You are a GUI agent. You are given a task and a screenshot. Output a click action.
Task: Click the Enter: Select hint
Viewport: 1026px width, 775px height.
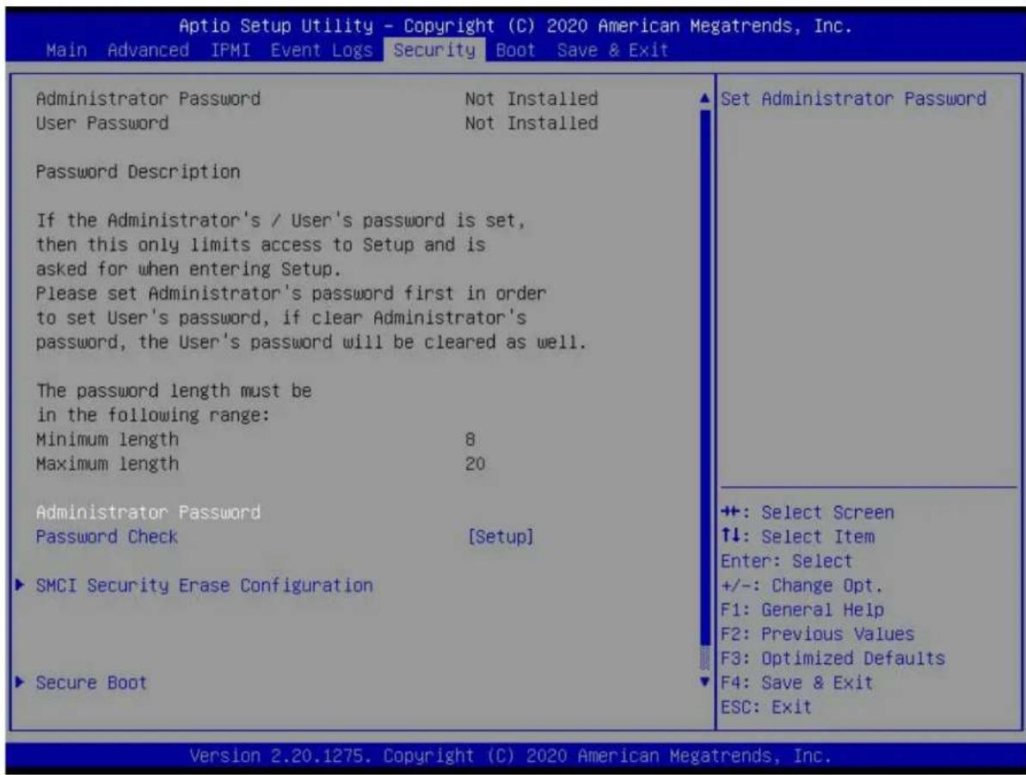pos(787,561)
